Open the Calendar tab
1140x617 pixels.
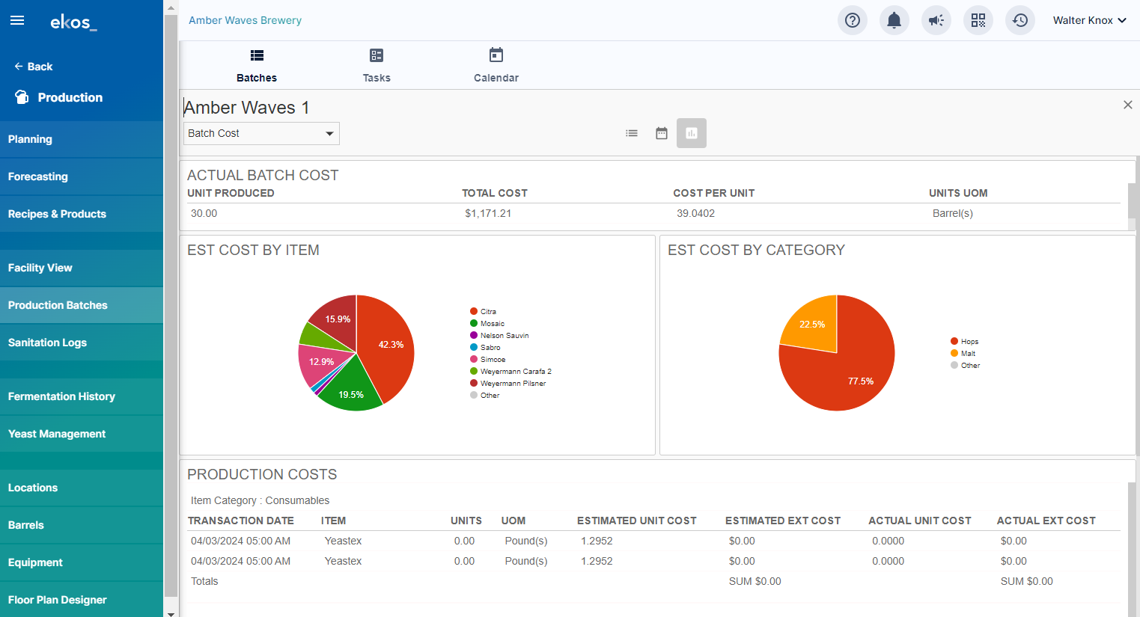[496, 65]
